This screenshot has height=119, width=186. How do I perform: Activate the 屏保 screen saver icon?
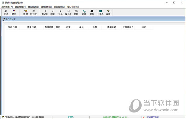(x=14, y=12)
